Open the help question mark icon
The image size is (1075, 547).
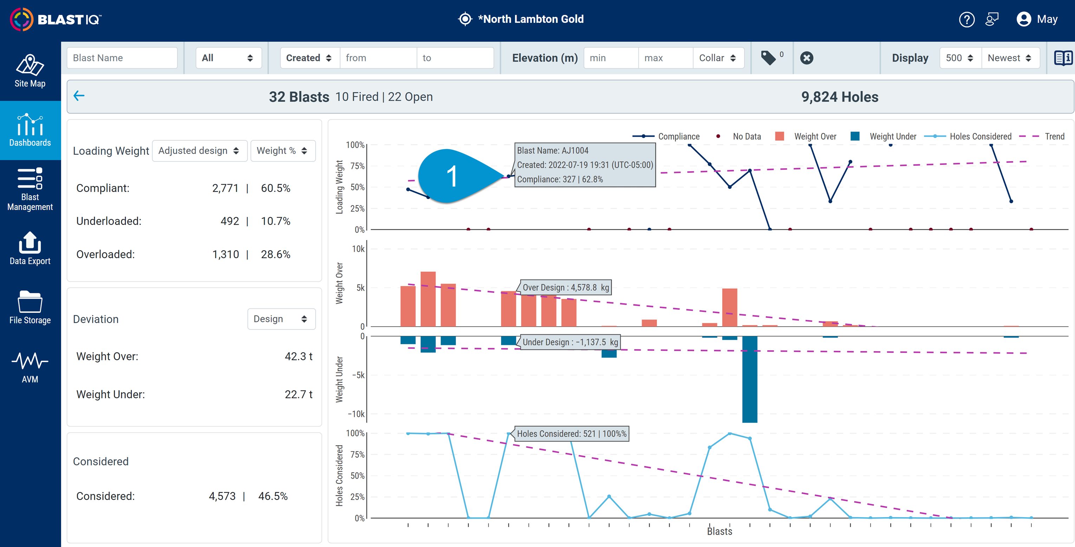(966, 19)
